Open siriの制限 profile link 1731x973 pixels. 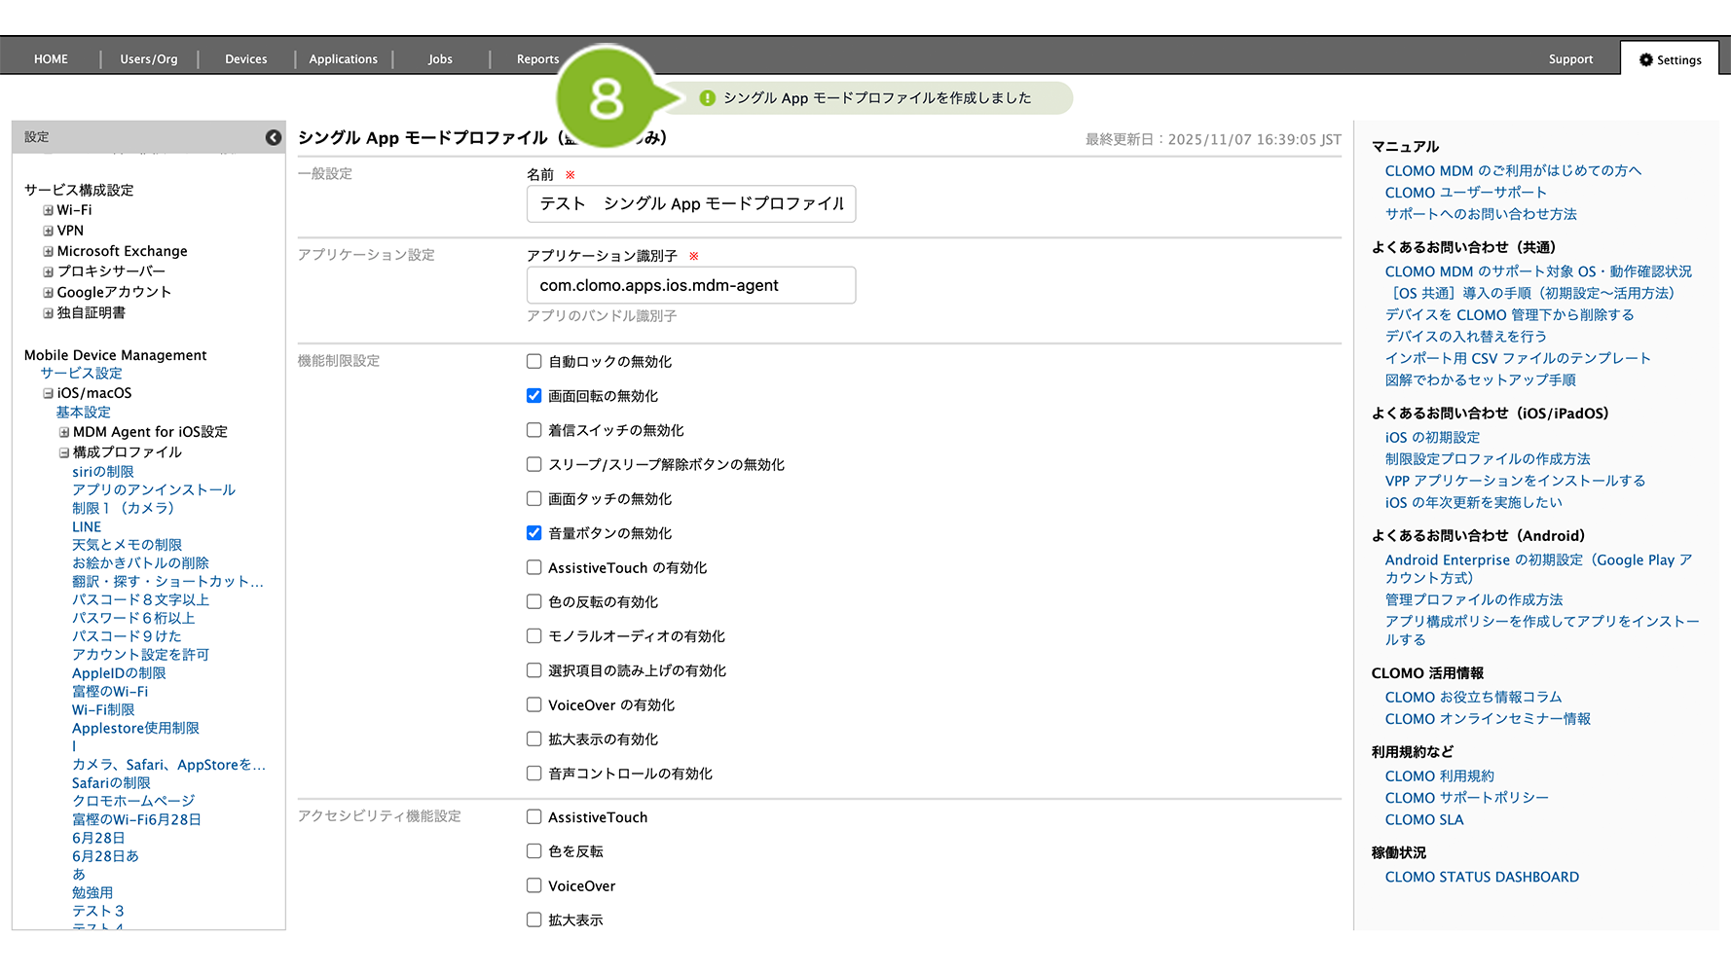click(x=103, y=472)
